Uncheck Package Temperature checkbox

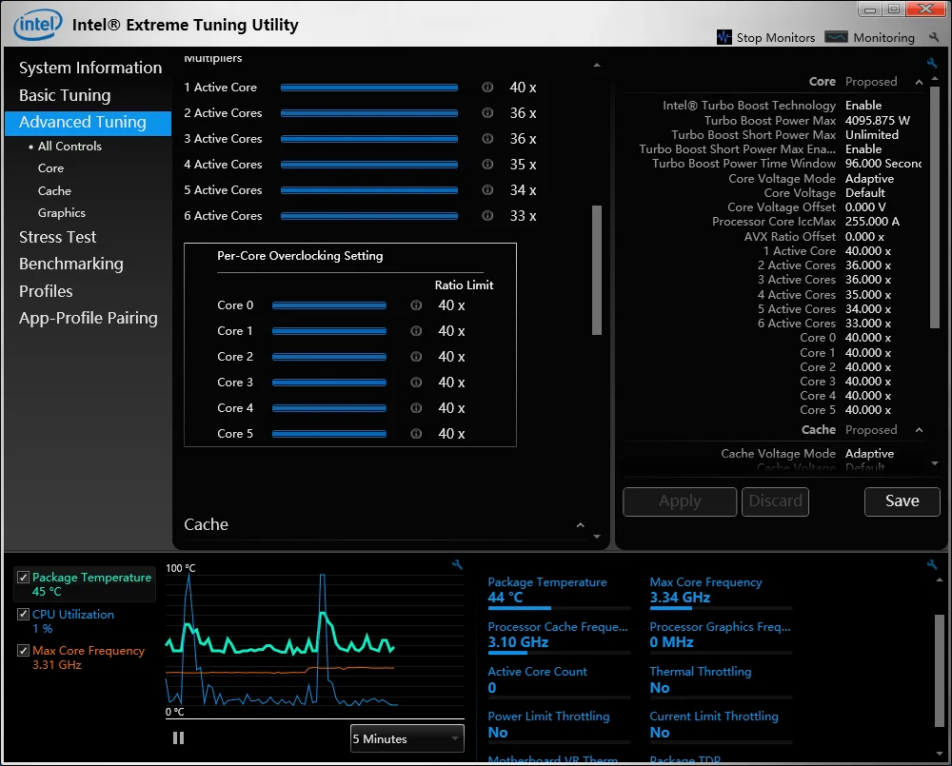pos(24,578)
